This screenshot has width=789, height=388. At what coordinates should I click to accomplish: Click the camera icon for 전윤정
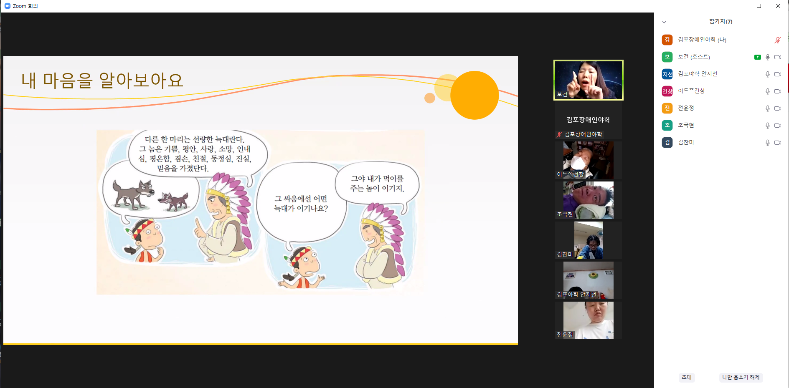pos(777,108)
